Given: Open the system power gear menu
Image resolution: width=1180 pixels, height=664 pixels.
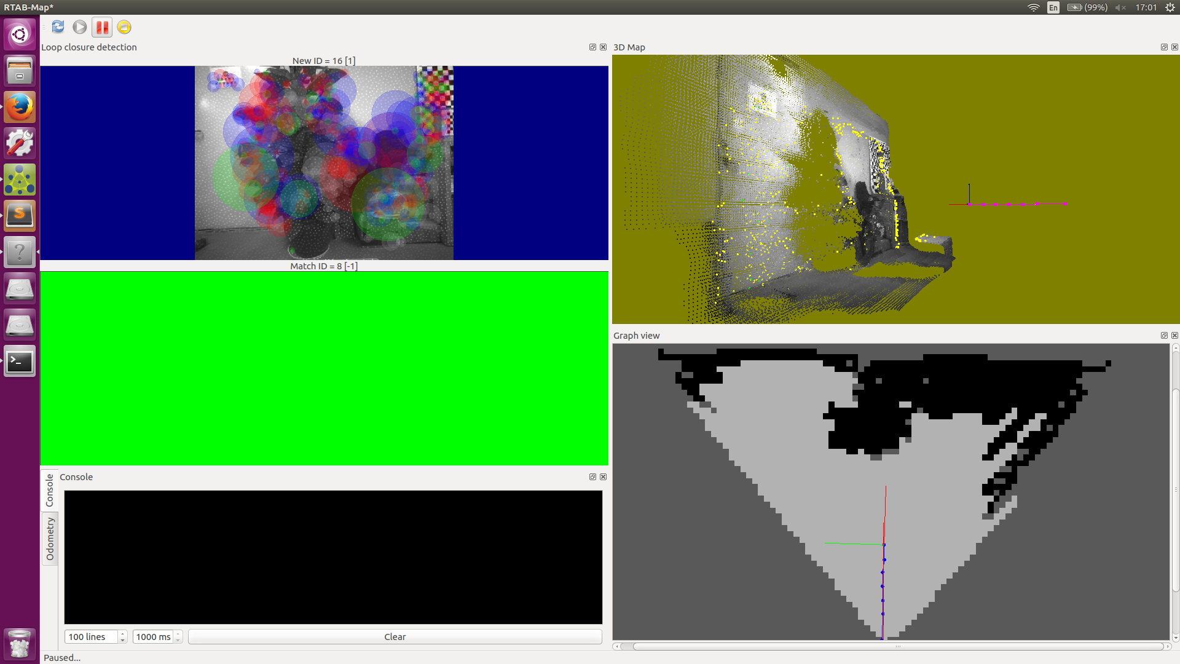Looking at the screenshot, I should pos(1170,7).
